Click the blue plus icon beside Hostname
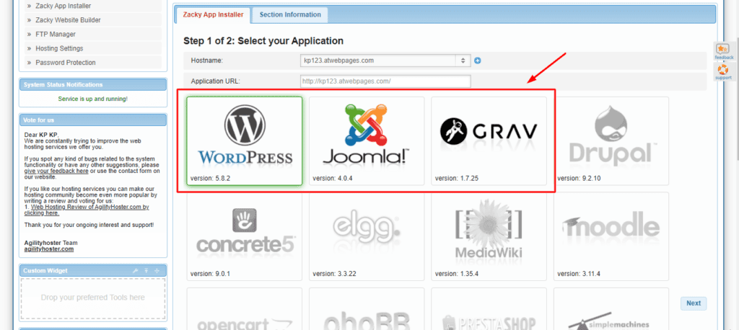 tap(478, 61)
